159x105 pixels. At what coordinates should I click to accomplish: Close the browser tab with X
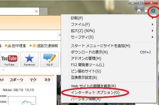click(x=36, y=11)
